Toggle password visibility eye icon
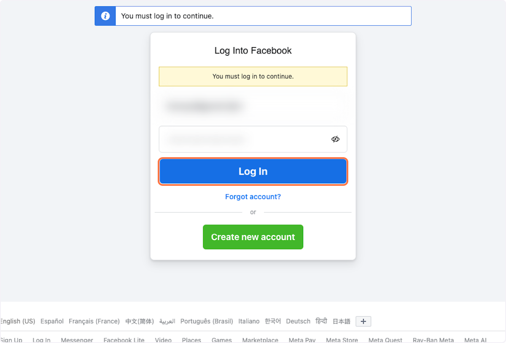 click(335, 139)
